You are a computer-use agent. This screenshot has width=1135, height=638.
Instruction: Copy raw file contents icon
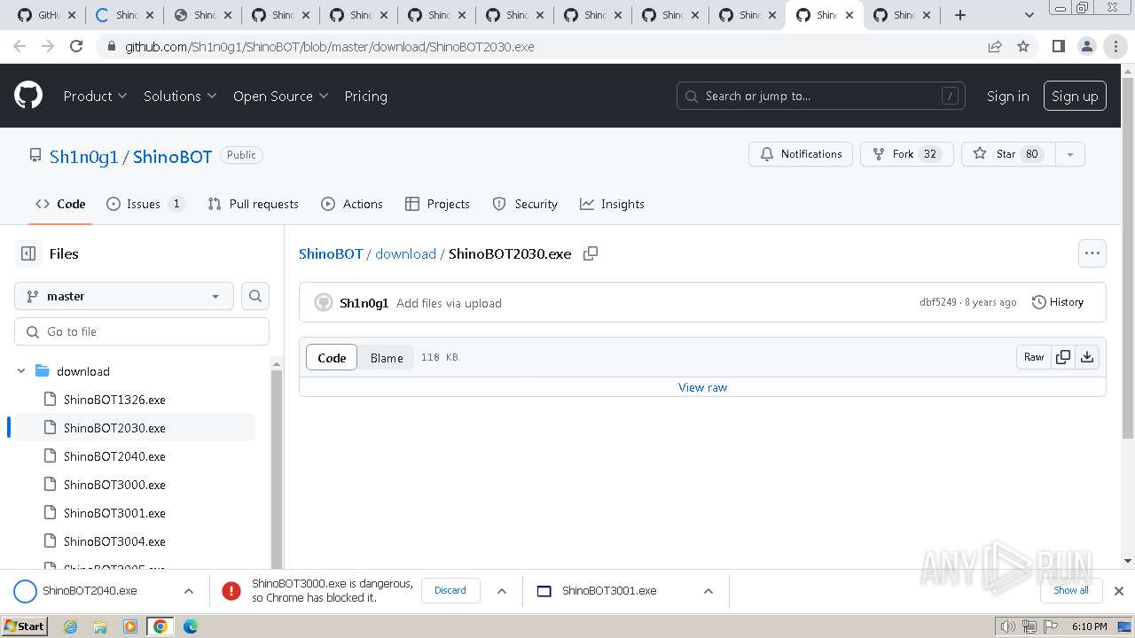point(1062,357)
